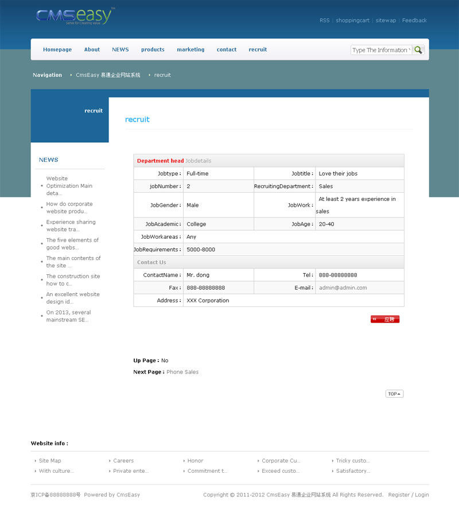Select the recruit menu item
This screenshot has width=459, height=513.
point(258,50)
